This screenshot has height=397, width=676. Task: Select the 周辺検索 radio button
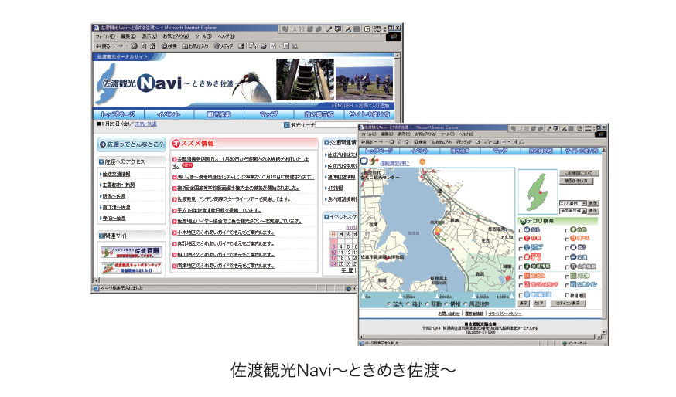pos(465,304)
